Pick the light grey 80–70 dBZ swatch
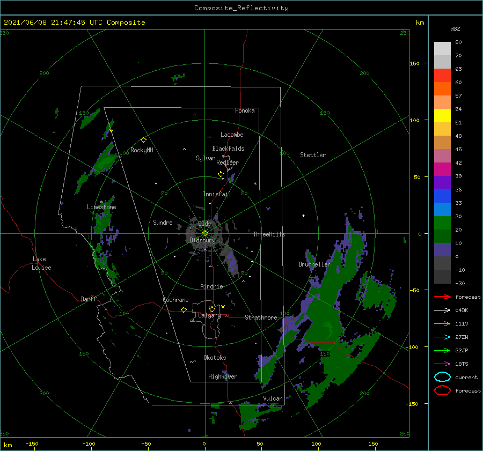The height and width of the screenshot is (451, 483). point(442,49)
